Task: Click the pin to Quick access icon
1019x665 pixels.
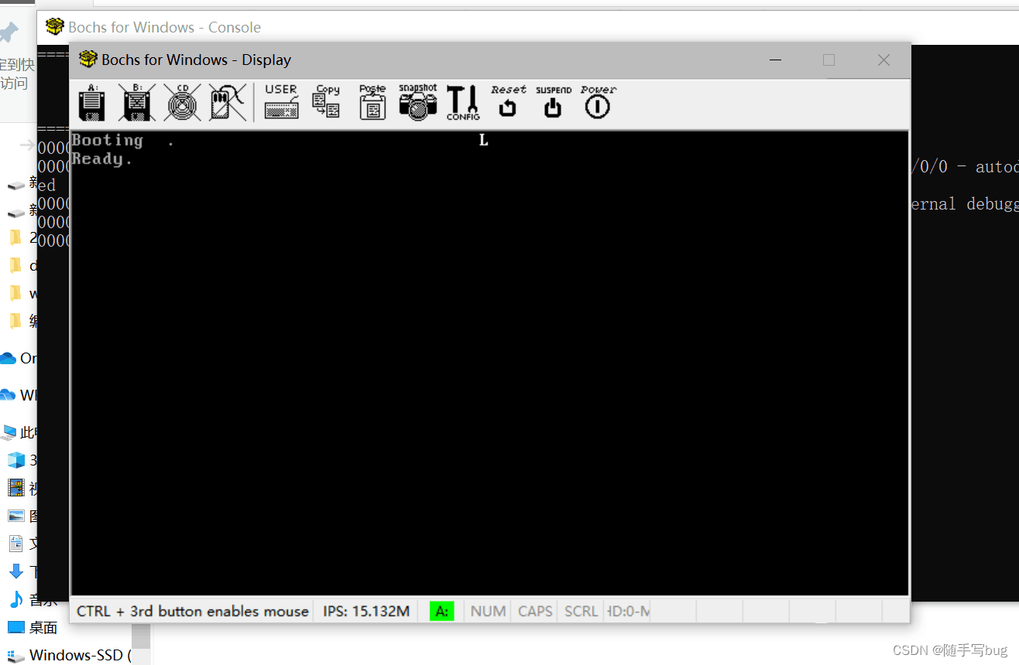Action: (9, 33)
